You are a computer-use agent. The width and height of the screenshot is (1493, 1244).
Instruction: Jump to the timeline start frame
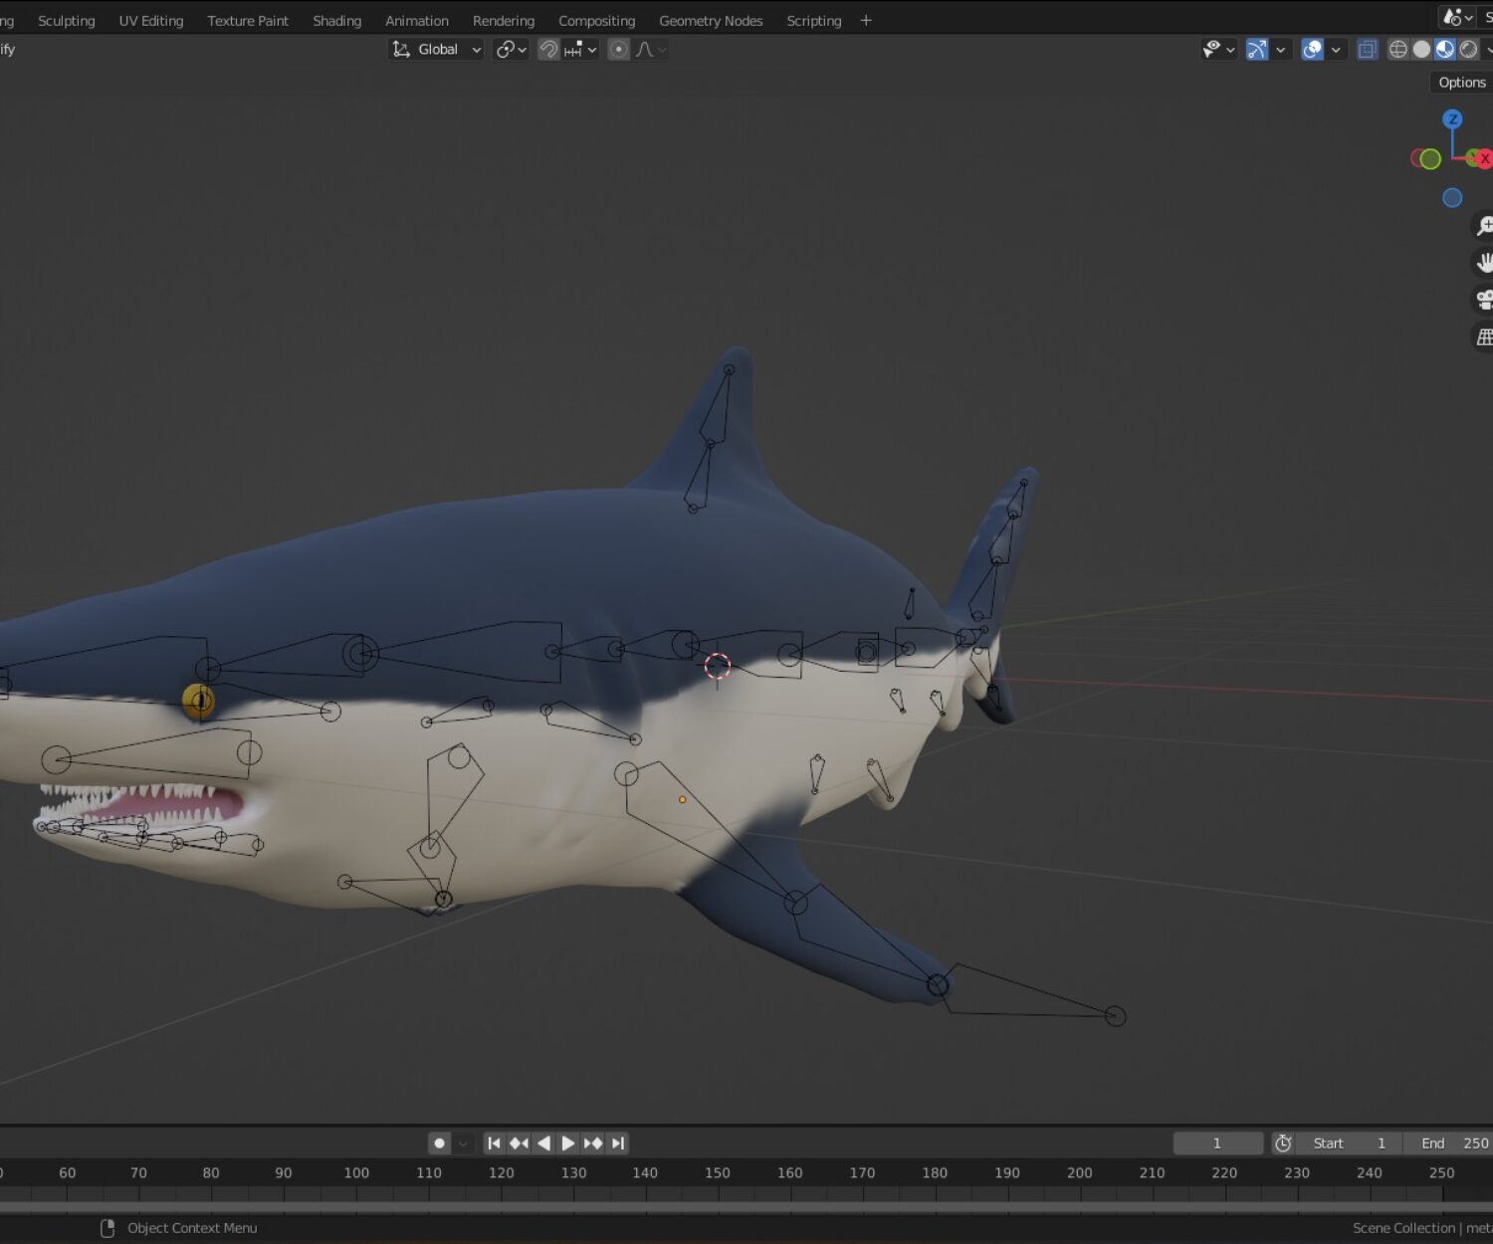click(x=494, y=1143)
